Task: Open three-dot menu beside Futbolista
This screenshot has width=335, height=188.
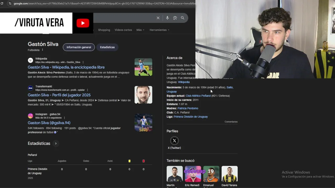Action: click(x=42, y=50)
